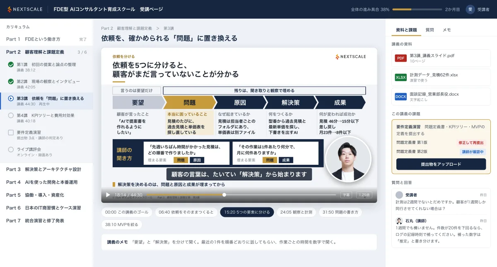This screenshot has width=497, height=267.
Task: Click the 受講者 account name in header
Action: point(483,9)
